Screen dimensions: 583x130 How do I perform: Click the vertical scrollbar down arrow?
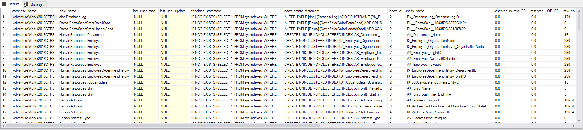pos(579,120)
